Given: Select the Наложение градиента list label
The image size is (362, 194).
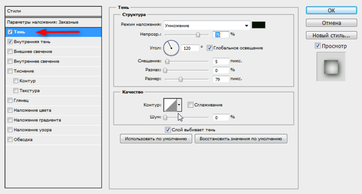Looking at the screenshot, I should (37, 120).
